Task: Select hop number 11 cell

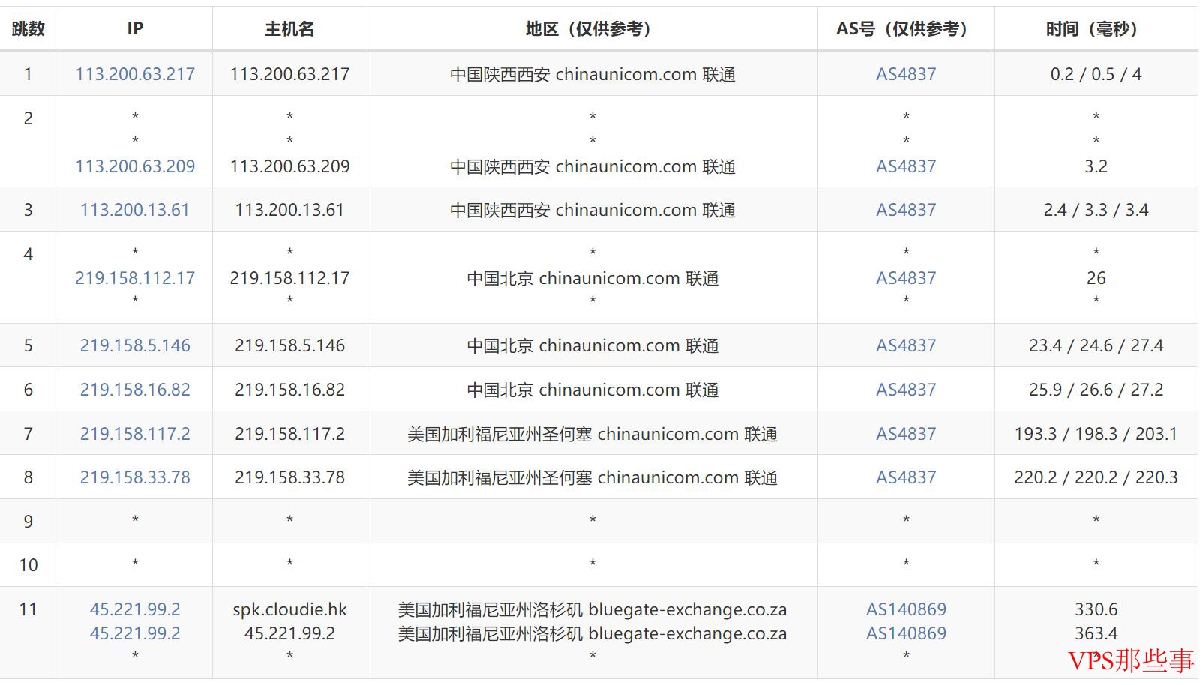Action: click(x=28, y=633)
